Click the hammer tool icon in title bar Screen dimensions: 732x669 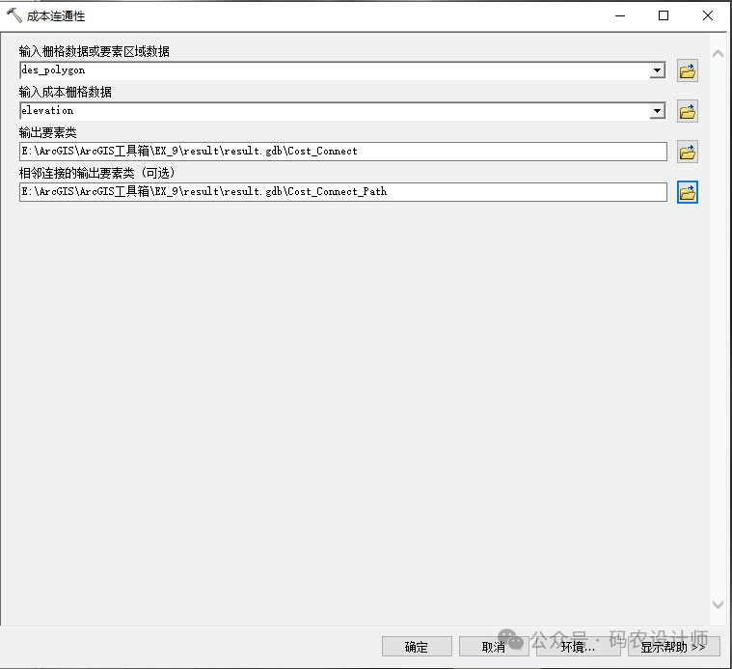14,16
